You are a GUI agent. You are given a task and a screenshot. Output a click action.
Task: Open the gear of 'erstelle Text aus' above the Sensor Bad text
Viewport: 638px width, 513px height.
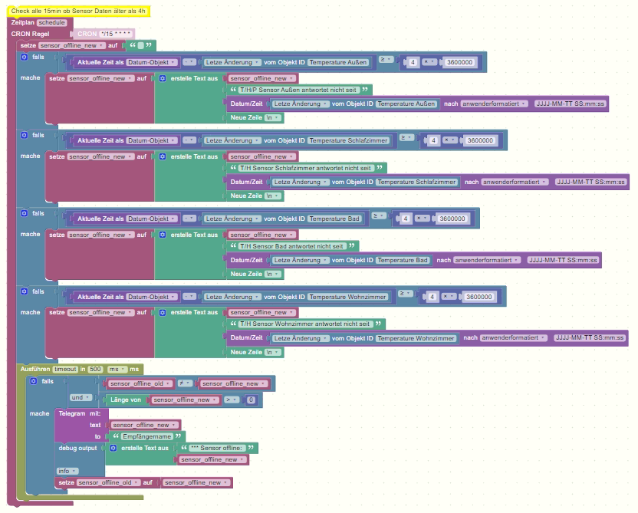coord(163,235)
